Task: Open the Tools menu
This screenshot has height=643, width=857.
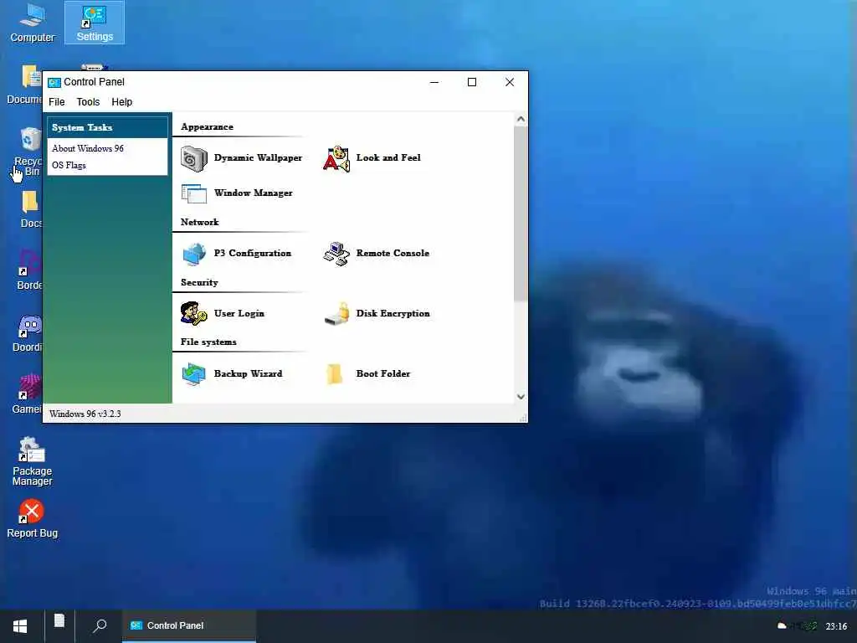Action: coord(88,102)
